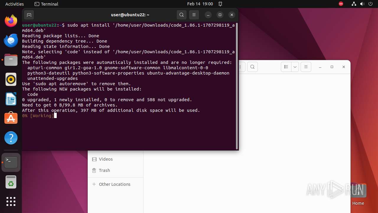The width and height of the screenshot is (378, 213).
Task: Open the Files window hamburger menu
Action: [306, 67]
